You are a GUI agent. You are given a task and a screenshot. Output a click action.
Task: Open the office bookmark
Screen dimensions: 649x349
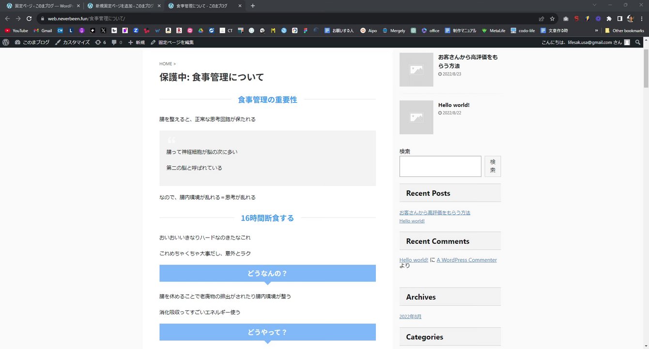pos(430,31)
